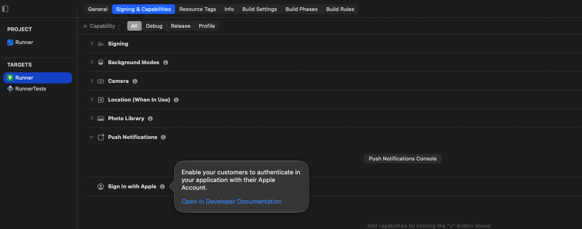Screen dimensions: 582x229
Task: Click the Runner target green app icon
Action: (x=11, y=78)
